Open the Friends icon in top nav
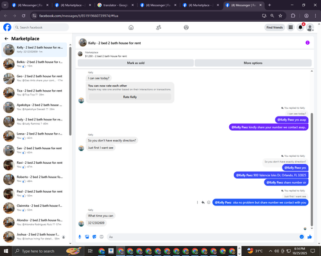Screen dimensions: 321x256 [159, 28]
